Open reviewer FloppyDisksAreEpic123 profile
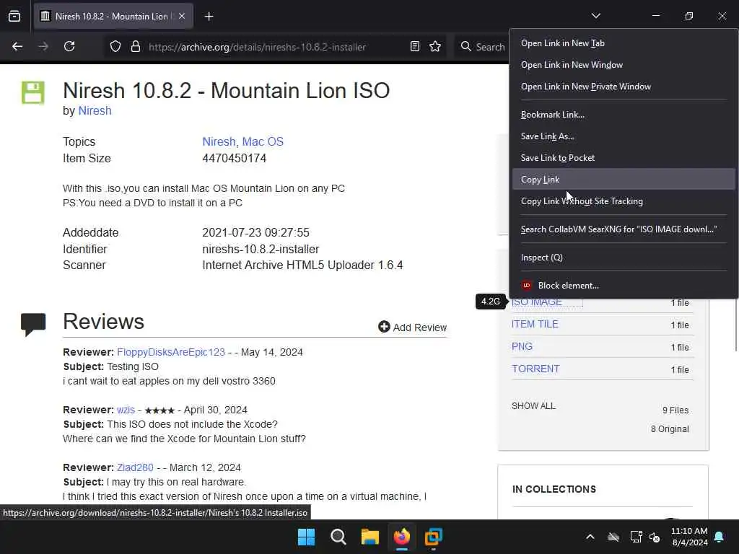The image size is (739, 554). pyautogui.click(x=170, y=352)
